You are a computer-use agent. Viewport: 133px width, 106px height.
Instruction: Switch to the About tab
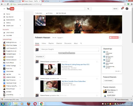(x=76, y=43)
